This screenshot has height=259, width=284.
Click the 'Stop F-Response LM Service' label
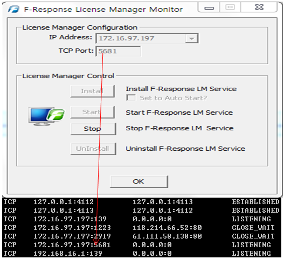pyautogui.click(x=179, y=128)
